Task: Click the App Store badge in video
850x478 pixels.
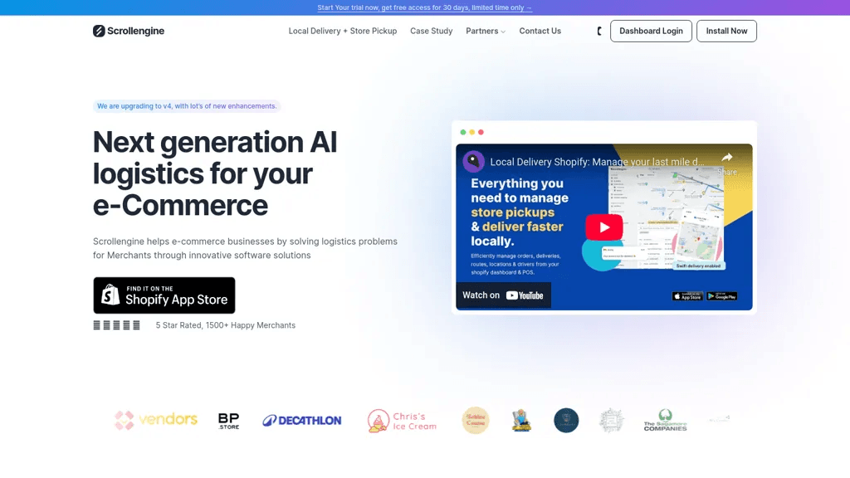Action: pos(687,296)
